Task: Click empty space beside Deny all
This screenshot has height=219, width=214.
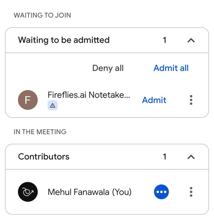Action: (x=46, y=68)
